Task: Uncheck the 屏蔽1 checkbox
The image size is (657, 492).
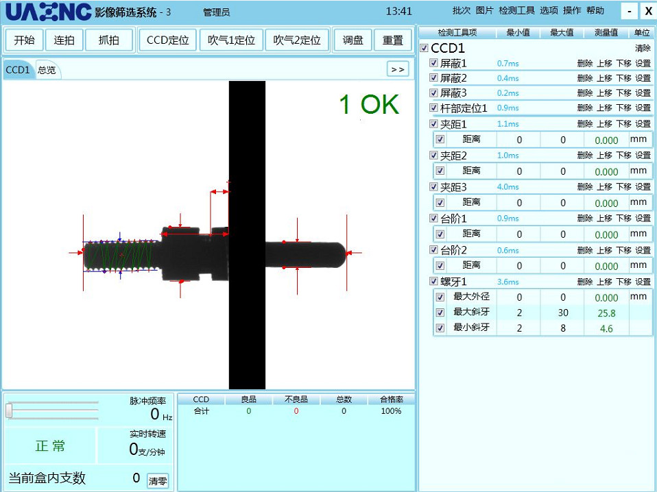Action: [433, 63]
